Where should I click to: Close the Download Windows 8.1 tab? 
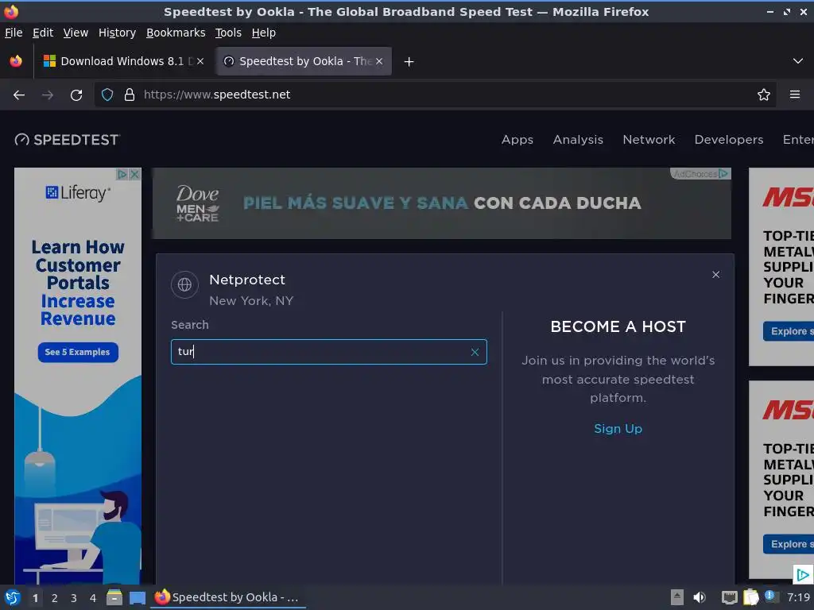(x=200, y=61)
